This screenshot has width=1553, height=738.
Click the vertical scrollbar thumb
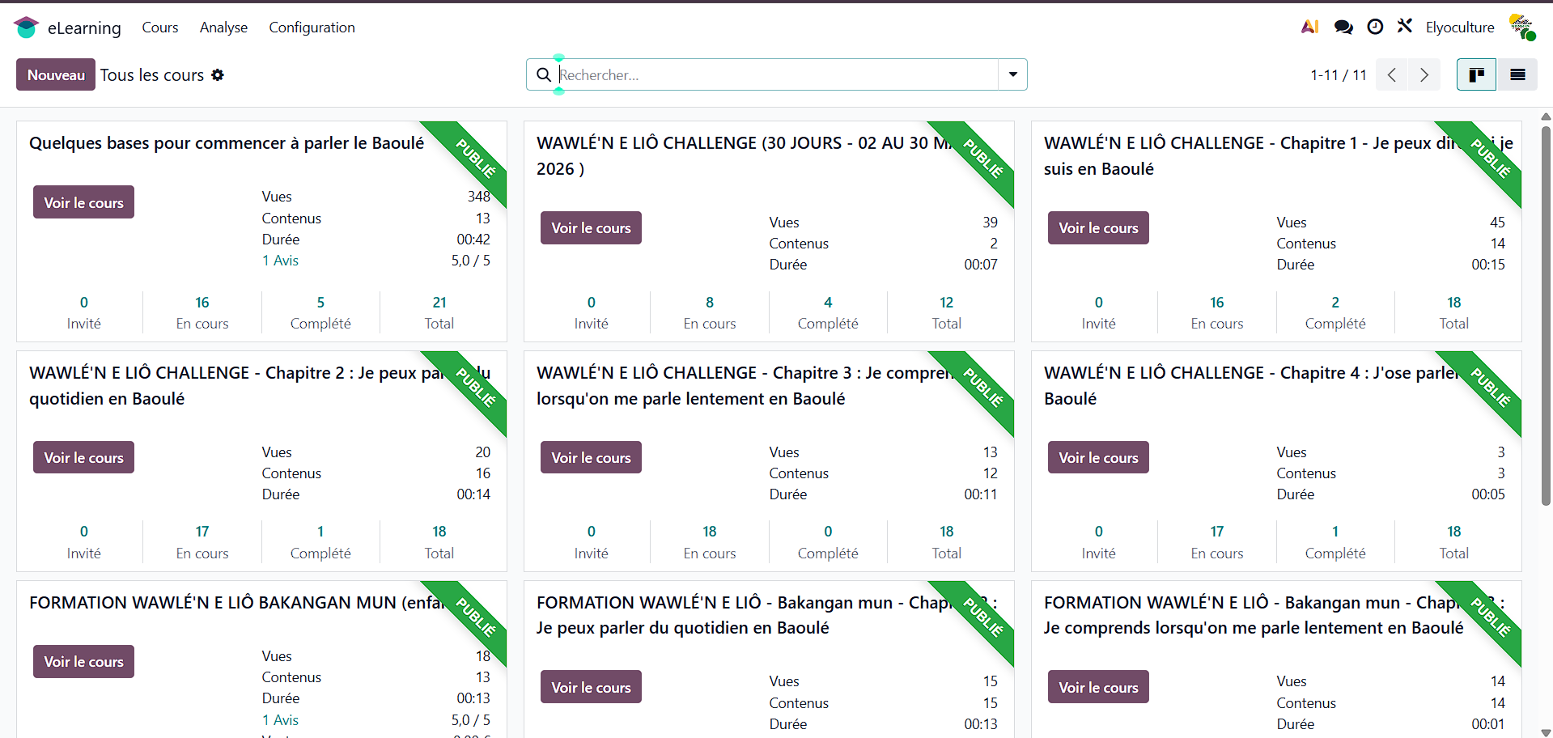1546,316
